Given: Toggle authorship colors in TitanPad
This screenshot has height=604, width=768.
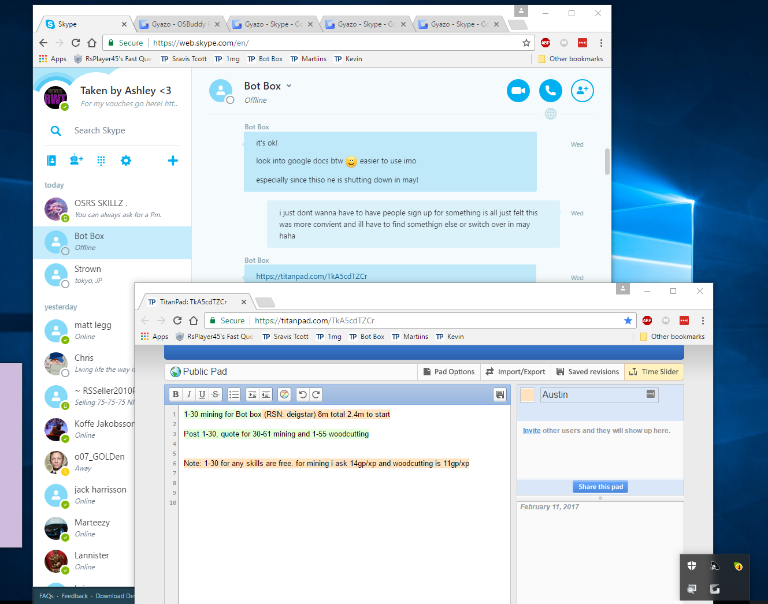Looking at the screenshot, I should click(x=284, y=394).
